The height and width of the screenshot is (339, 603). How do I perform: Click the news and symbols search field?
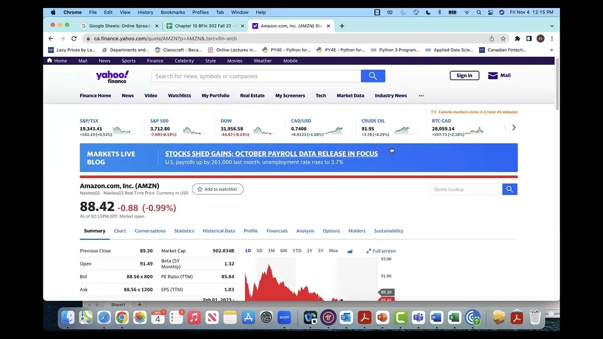256,76
